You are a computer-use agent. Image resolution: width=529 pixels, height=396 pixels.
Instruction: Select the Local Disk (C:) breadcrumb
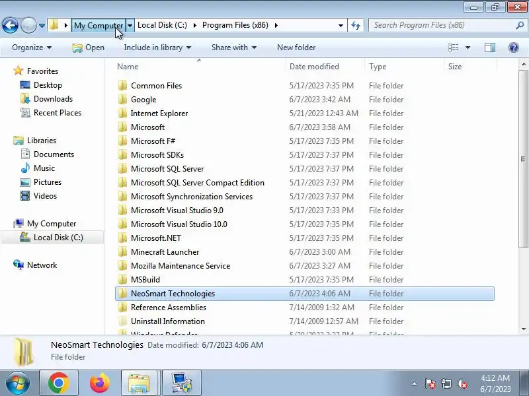tap(162, 25)
